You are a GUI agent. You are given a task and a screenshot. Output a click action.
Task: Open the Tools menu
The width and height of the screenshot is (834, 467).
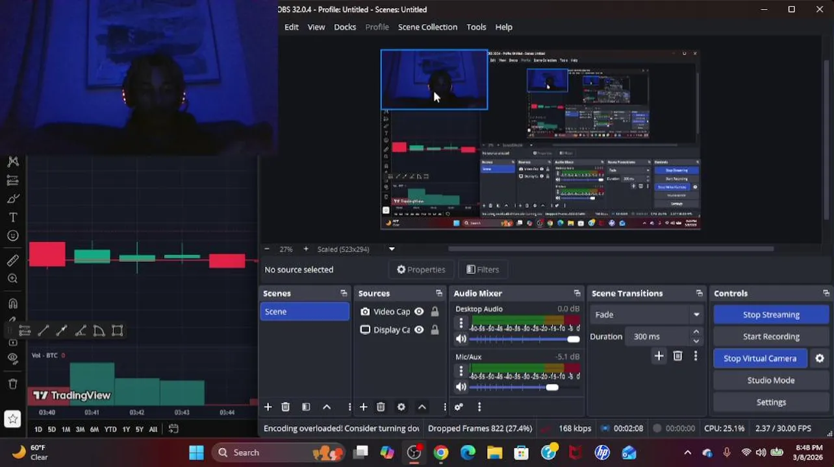tap(476, 27)
